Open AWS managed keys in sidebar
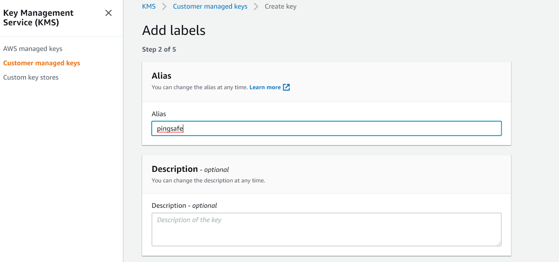 coord(33,49)
